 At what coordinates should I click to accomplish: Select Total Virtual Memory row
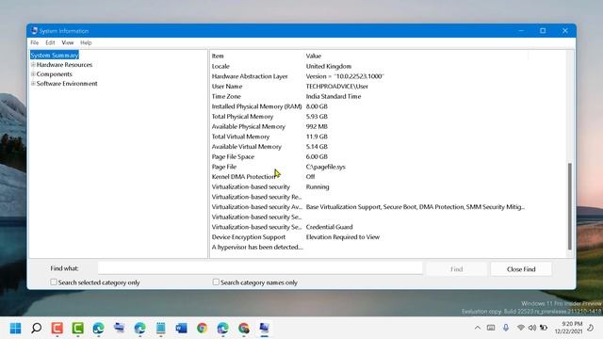pos(387,137)
